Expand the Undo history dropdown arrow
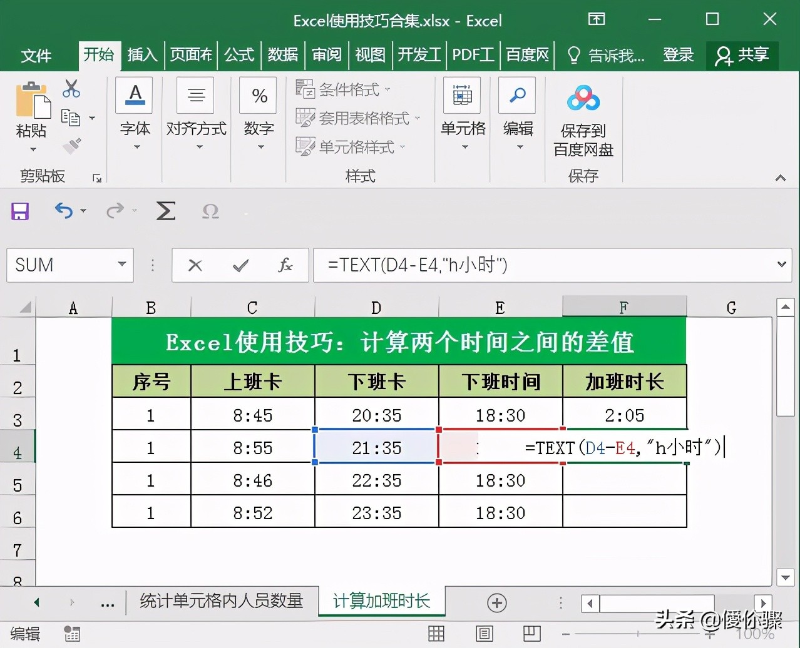Image resolution: width=800 pixels, height=648 pixels. (83, 211)
